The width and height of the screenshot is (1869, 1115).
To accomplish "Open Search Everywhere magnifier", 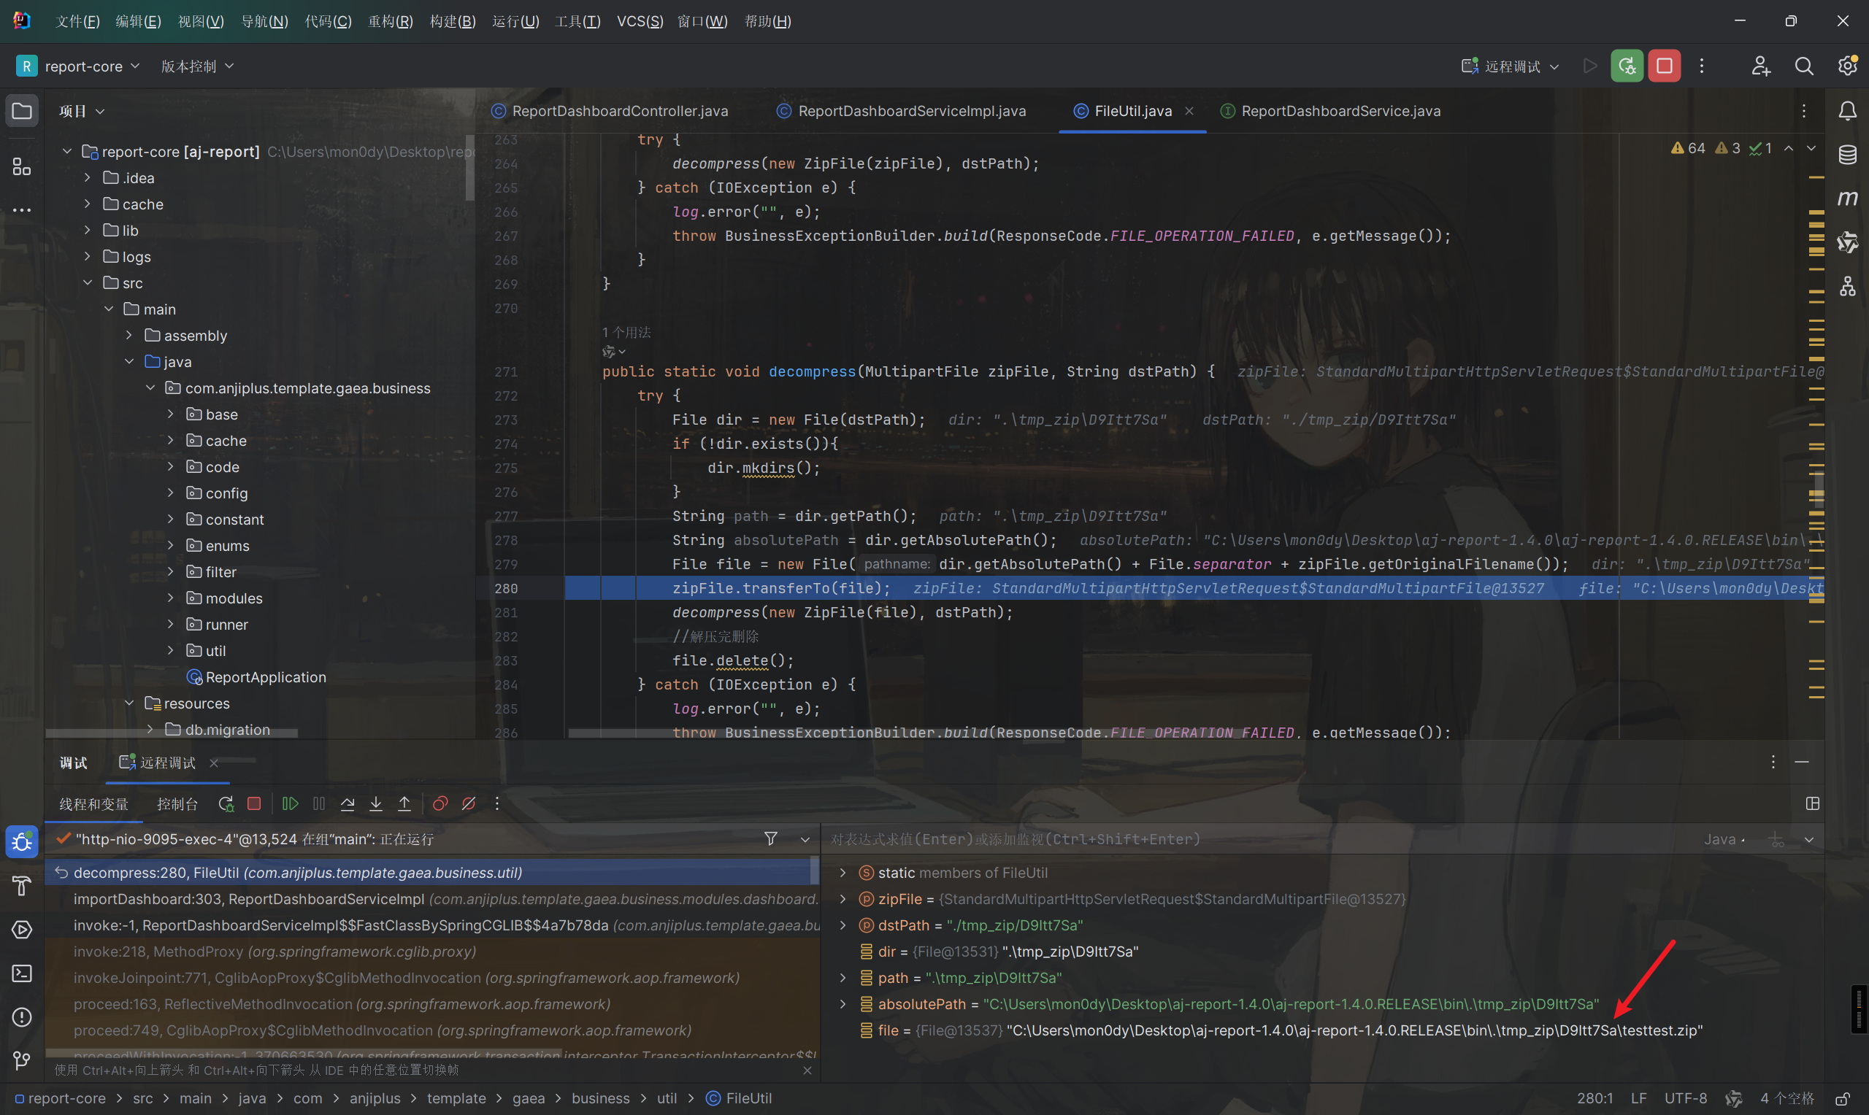I will click(x=1803, y=66).
